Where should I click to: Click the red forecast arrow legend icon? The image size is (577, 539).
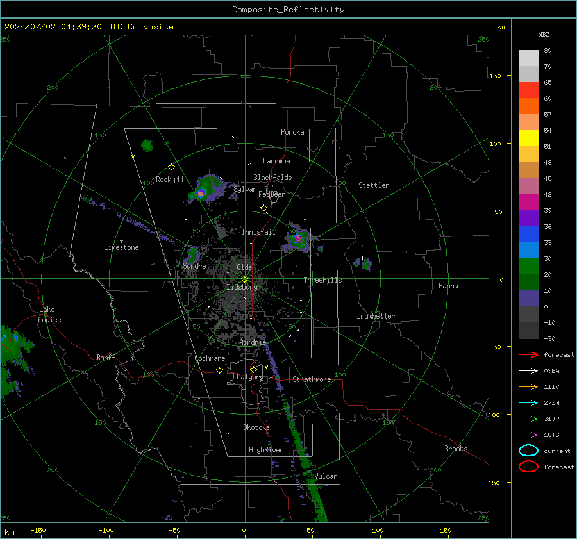coord(528,354)
